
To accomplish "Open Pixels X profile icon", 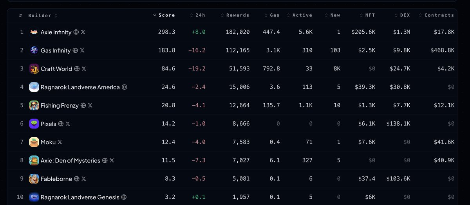I will click(68, 124).
